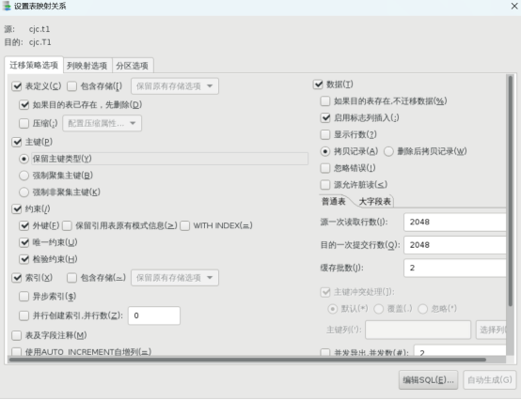Click 编辑SQL(E)... button
Screen dimensions: 521x400
tap(428, 380)
